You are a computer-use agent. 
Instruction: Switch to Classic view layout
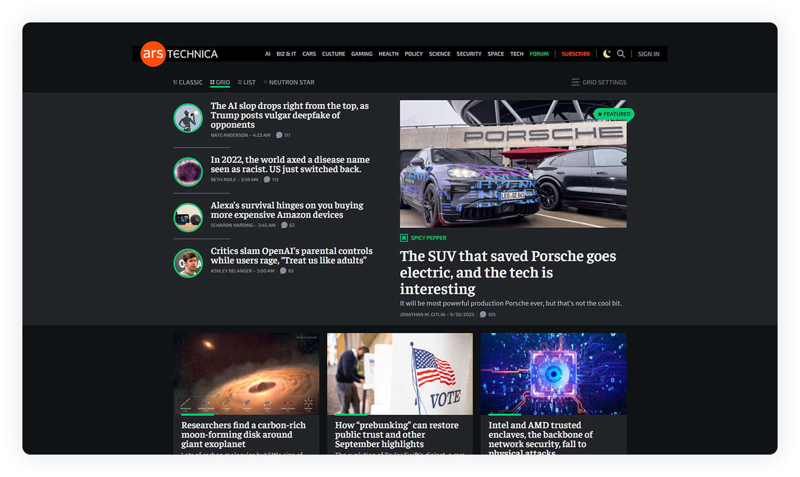[x=188, y=82]
